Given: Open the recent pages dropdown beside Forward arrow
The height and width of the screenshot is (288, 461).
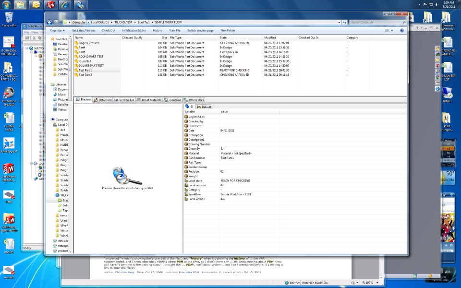Looking at the screenshot, I should [x=61, y=23].
